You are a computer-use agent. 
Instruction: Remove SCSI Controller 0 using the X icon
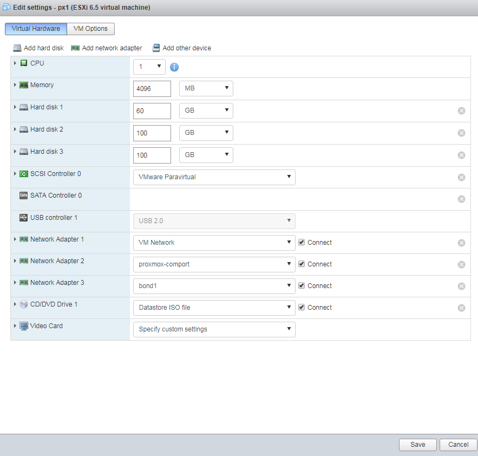tap(461, 178)
